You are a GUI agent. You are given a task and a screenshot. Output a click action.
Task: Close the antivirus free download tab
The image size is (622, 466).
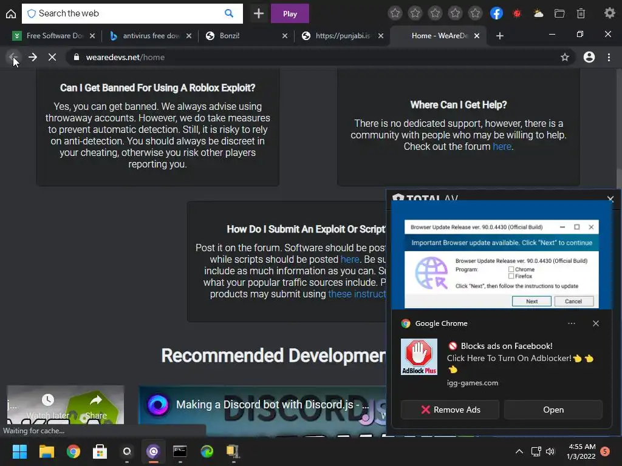pyautogui.click(x=189, y=36)
